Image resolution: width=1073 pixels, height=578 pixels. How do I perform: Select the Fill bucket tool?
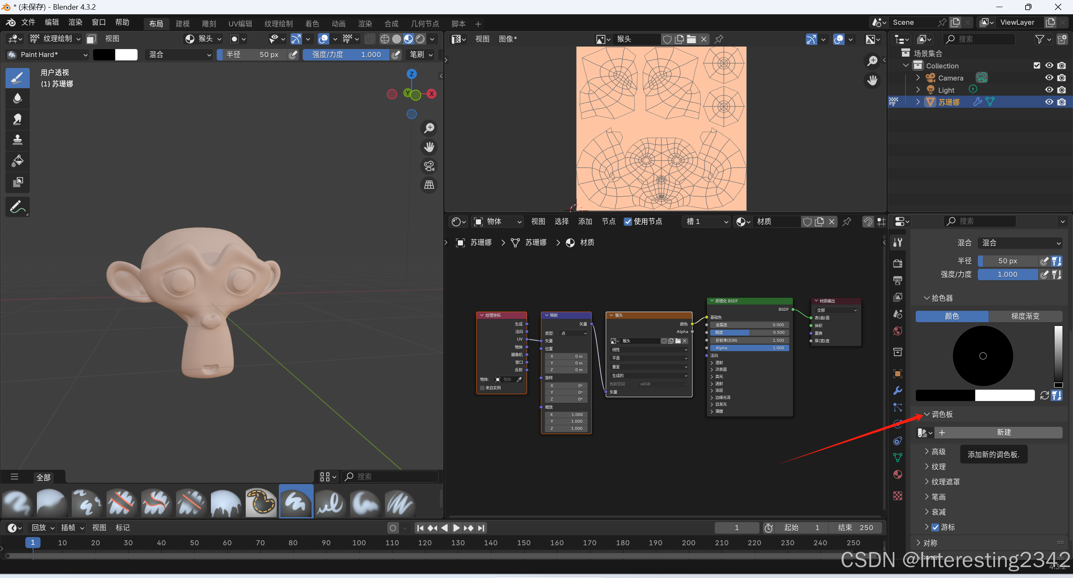click(x=17, y=161)
